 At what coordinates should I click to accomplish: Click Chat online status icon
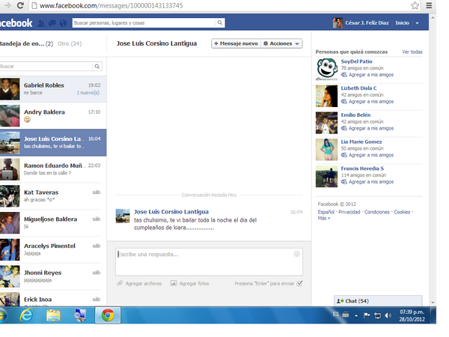340,301
